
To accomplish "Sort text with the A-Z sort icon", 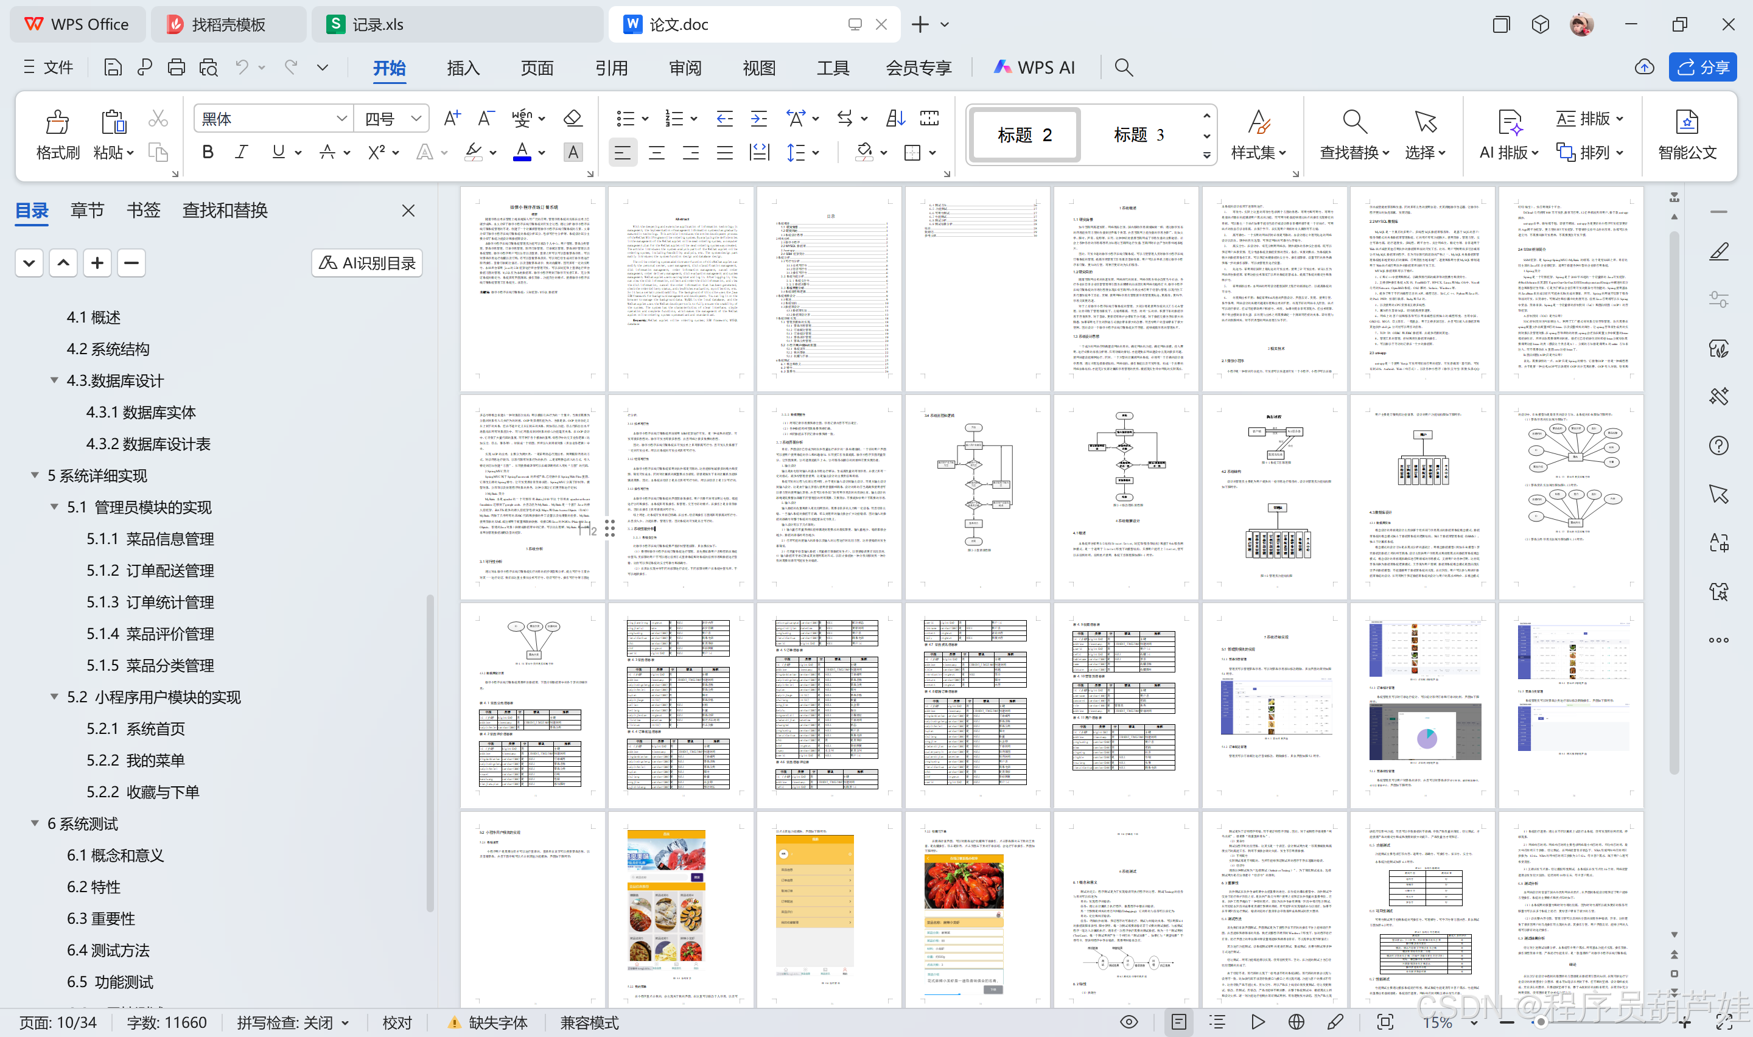I will click(896, 118).
